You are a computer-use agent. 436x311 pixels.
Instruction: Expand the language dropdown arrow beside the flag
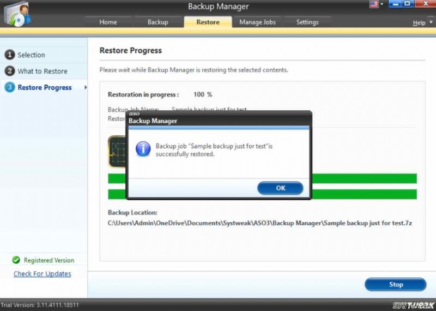[381, 4]
